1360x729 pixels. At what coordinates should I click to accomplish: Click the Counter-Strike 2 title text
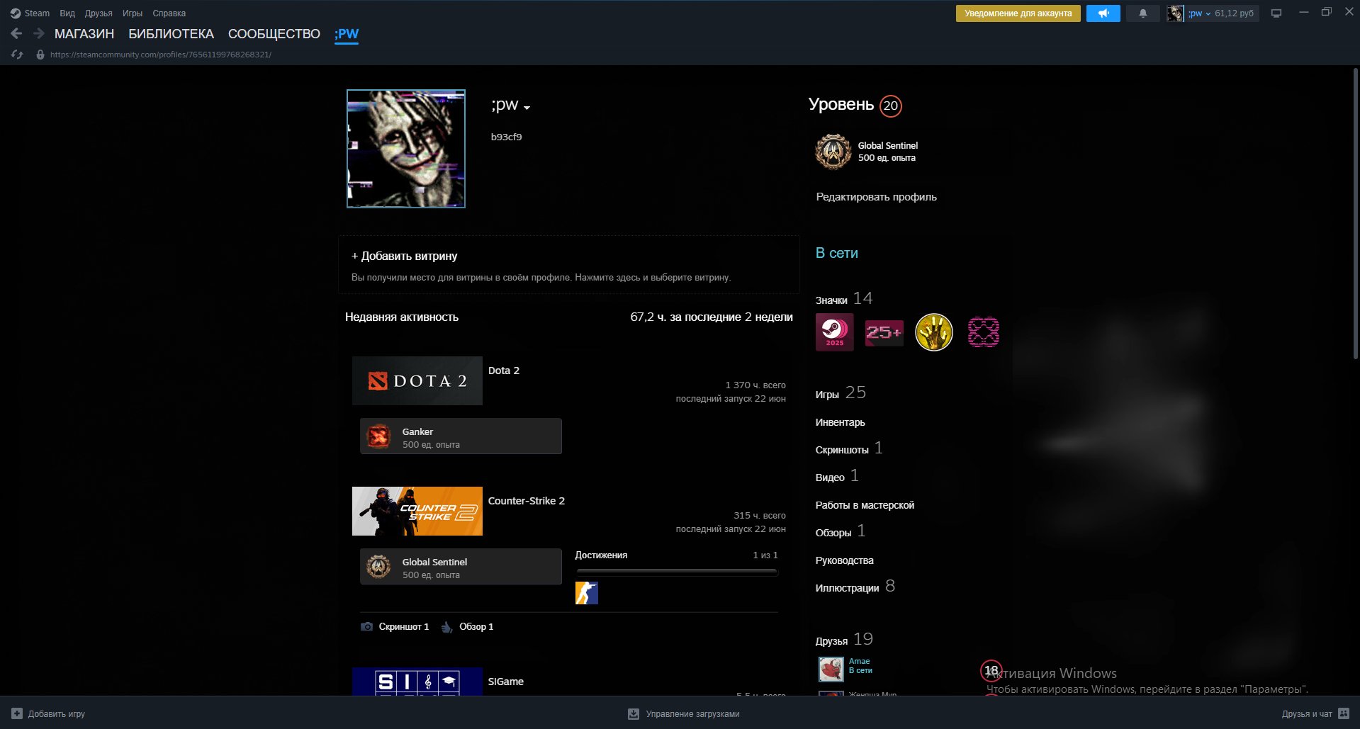(x=527, y=501)
